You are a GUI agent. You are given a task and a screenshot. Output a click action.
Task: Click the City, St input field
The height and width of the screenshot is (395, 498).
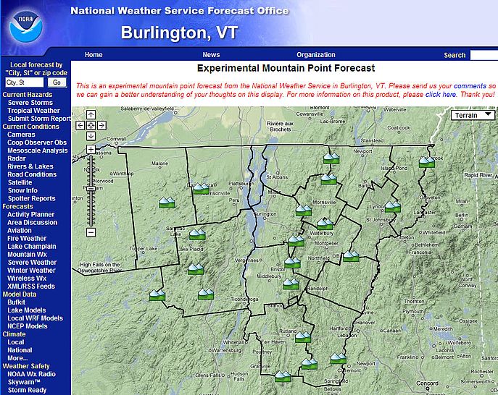[x=24, y=82]
